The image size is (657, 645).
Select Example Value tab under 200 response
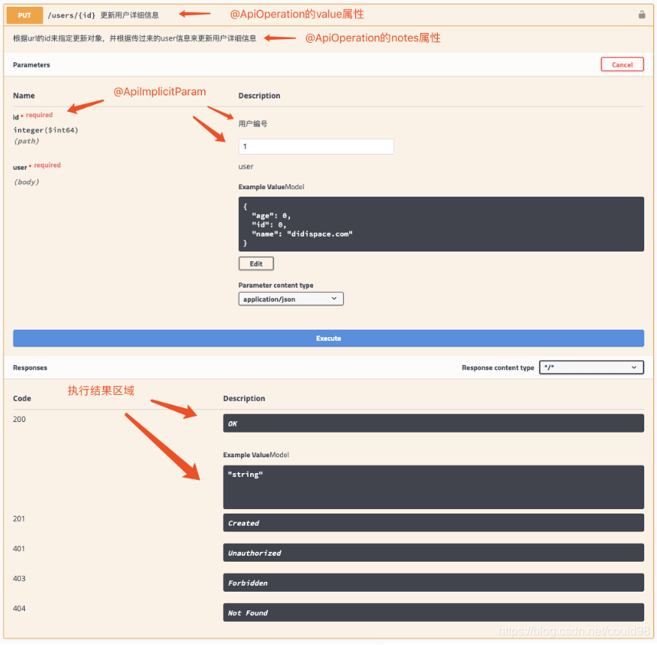(x=246, y=455)
